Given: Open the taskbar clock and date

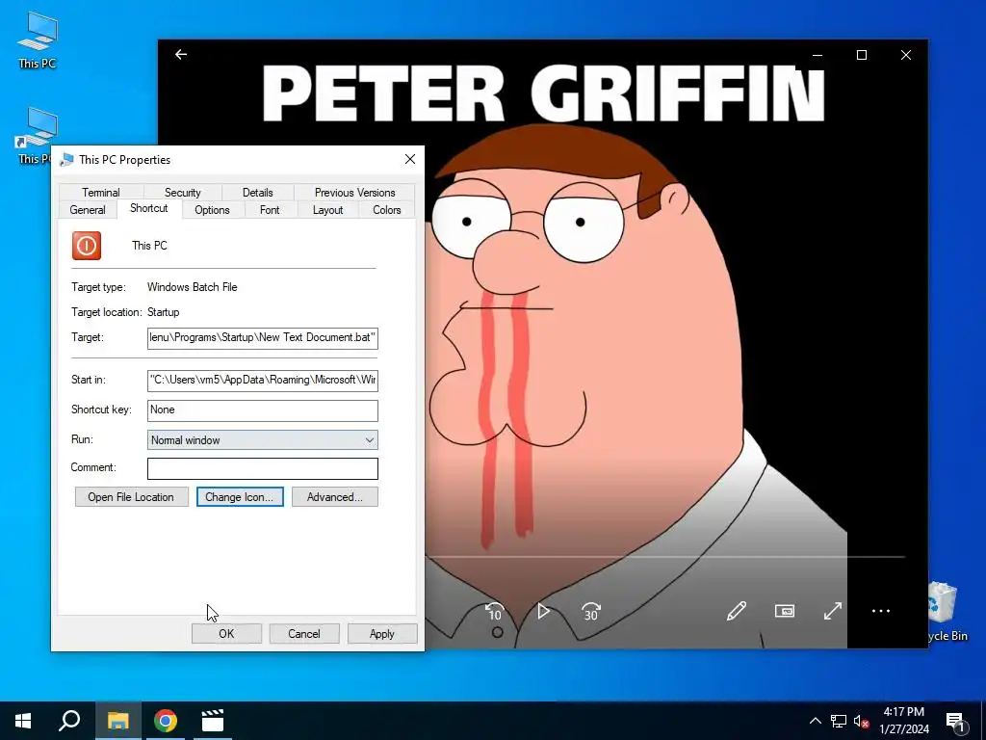Looking at the screenshot, I should tap(903, 721).
